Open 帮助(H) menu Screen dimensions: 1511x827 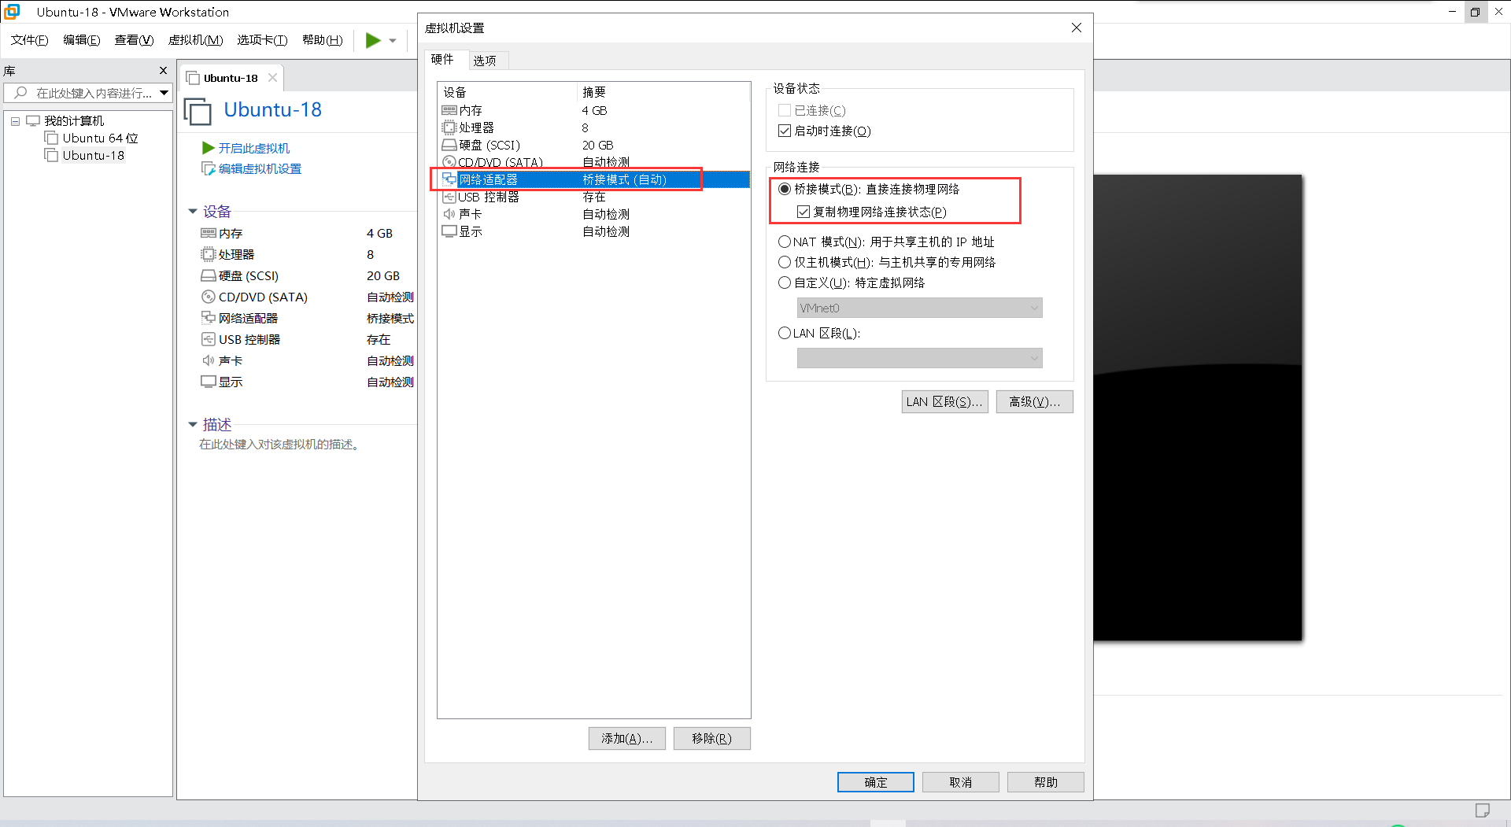click(323, 40)
